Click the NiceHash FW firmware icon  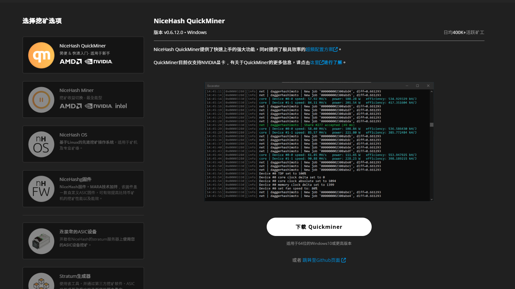tap(41, 189)
